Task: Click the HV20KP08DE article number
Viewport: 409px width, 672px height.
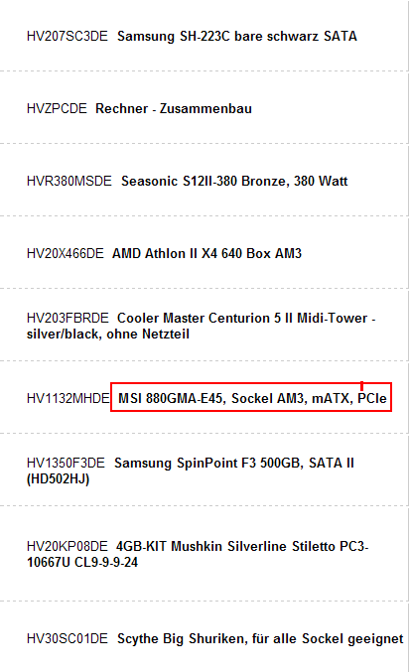Action: [68, 546]
